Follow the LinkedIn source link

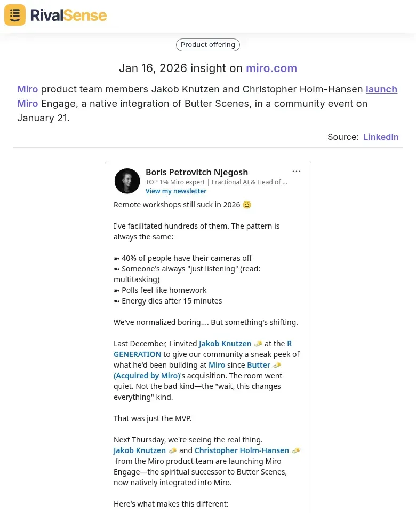click(381, 137)
